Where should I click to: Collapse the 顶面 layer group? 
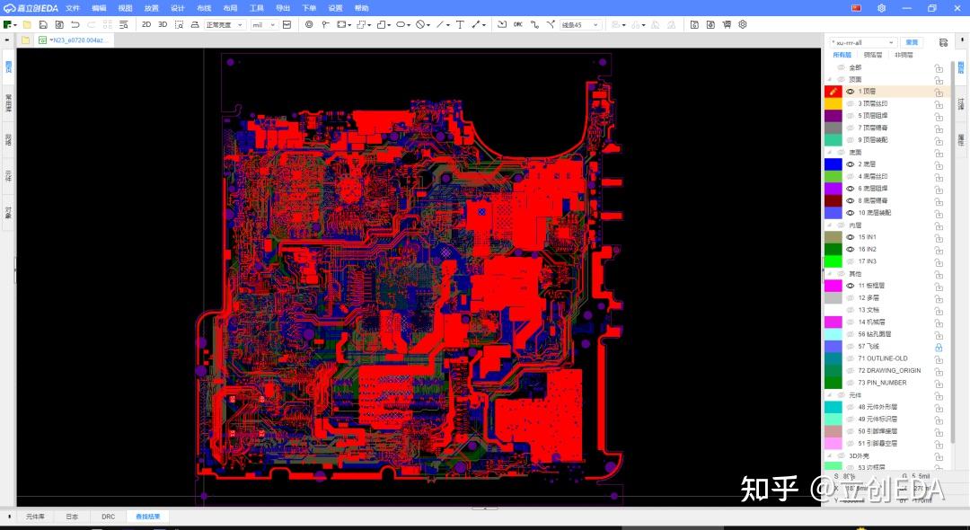click(830, 80)
